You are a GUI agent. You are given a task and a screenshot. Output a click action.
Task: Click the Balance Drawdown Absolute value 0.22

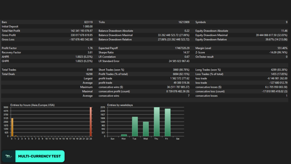point(187,31)
